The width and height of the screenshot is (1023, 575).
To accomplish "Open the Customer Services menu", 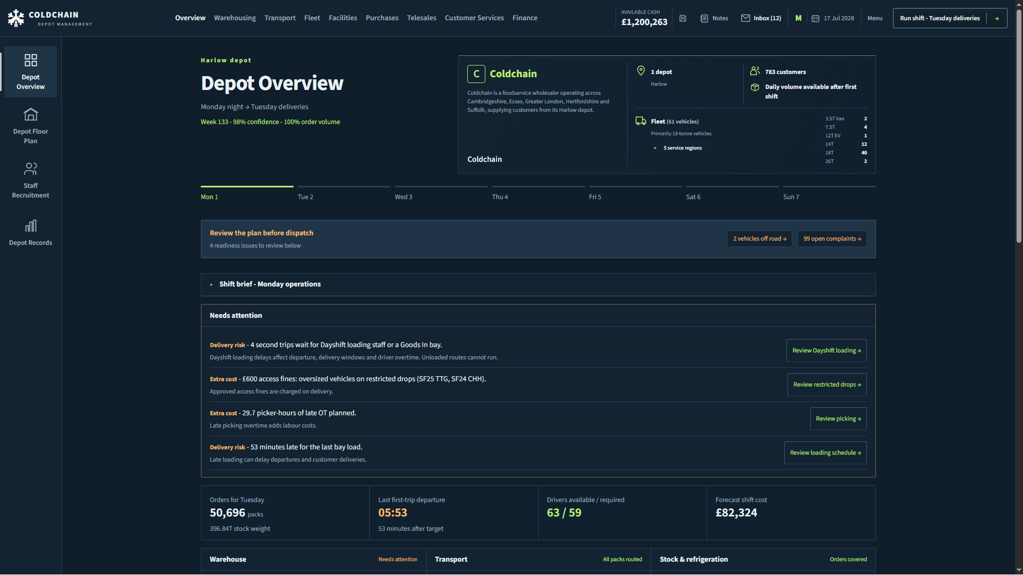I will point(474,18).
